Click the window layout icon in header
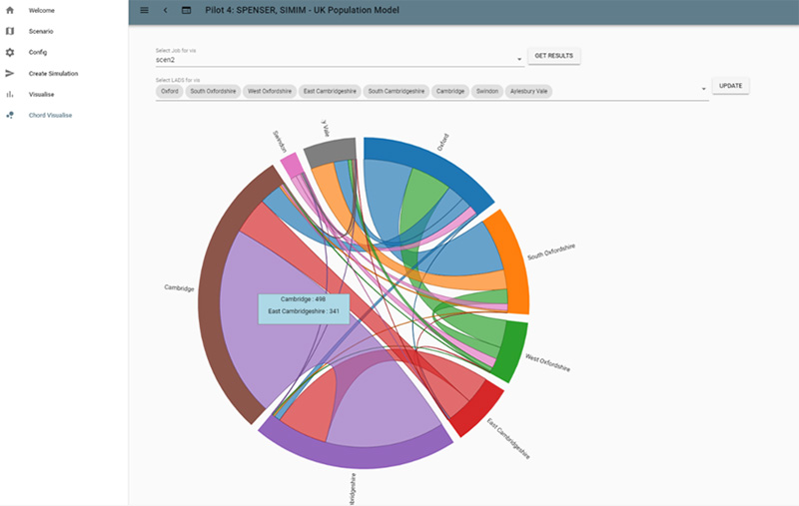Screen dimensions: 799x506 [186, 10]
